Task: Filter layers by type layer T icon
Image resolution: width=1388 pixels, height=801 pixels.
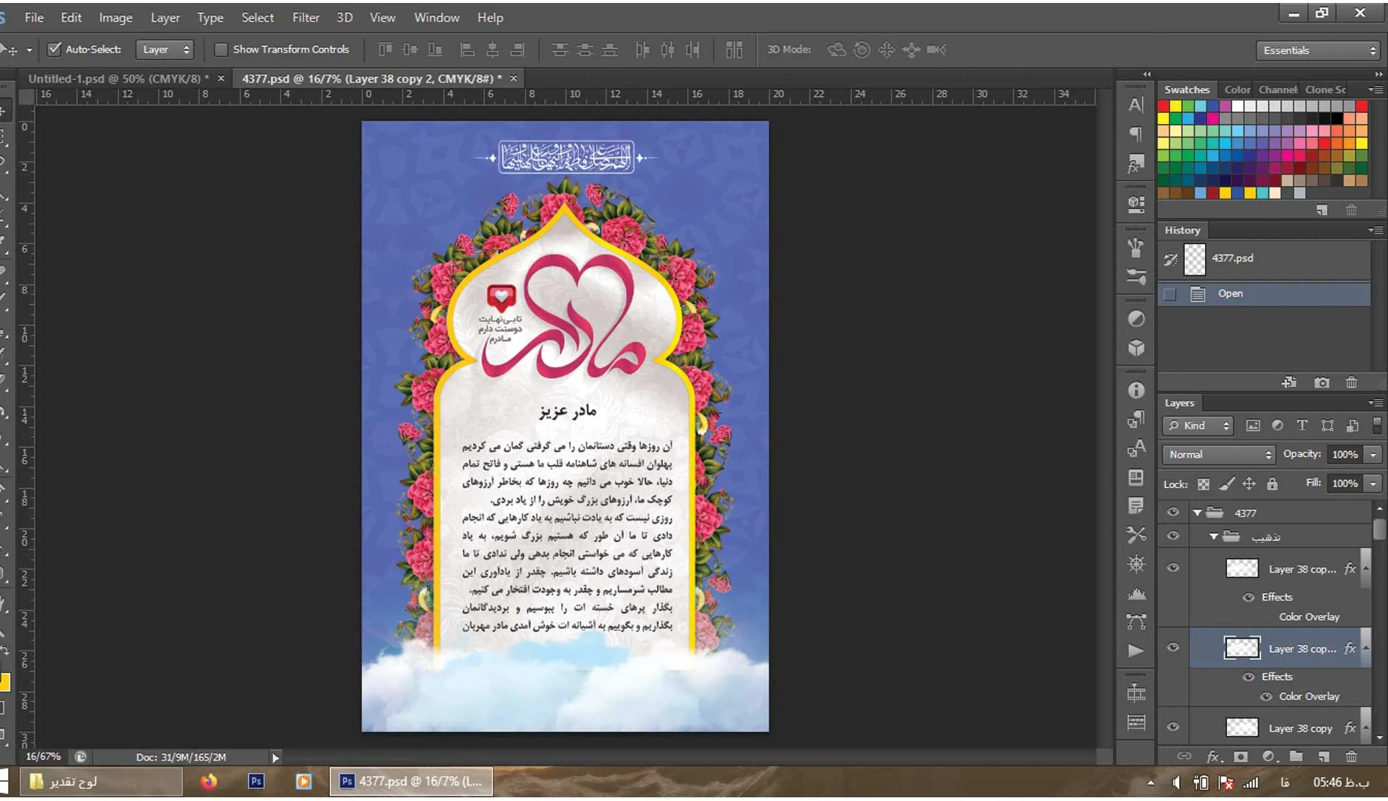Action: pos(1302,425)
